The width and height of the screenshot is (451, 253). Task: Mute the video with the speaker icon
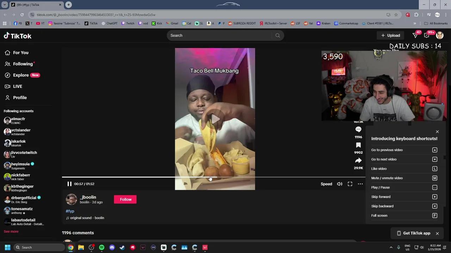(x=339, y=184)
